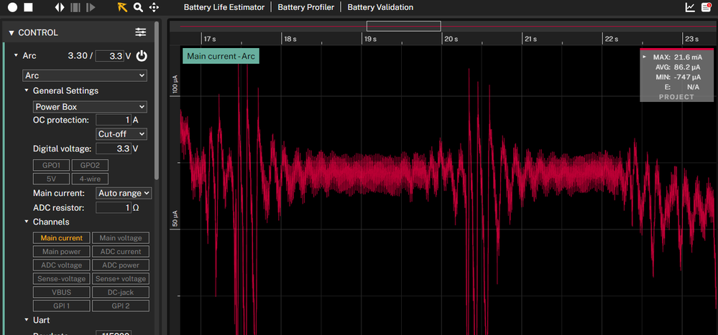Open control panel sliders settings icon
This screenshot has width=718, height=335.
(x=141, y=32)
